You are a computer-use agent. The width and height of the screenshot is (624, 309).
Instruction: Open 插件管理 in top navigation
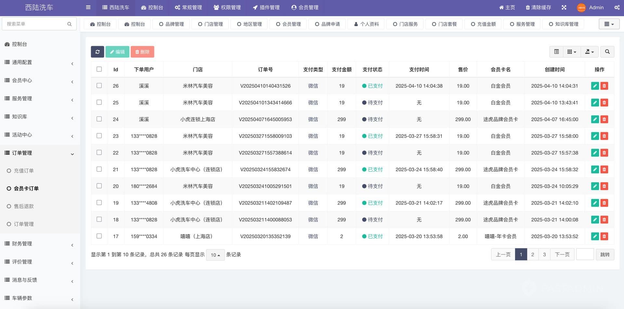266,7
